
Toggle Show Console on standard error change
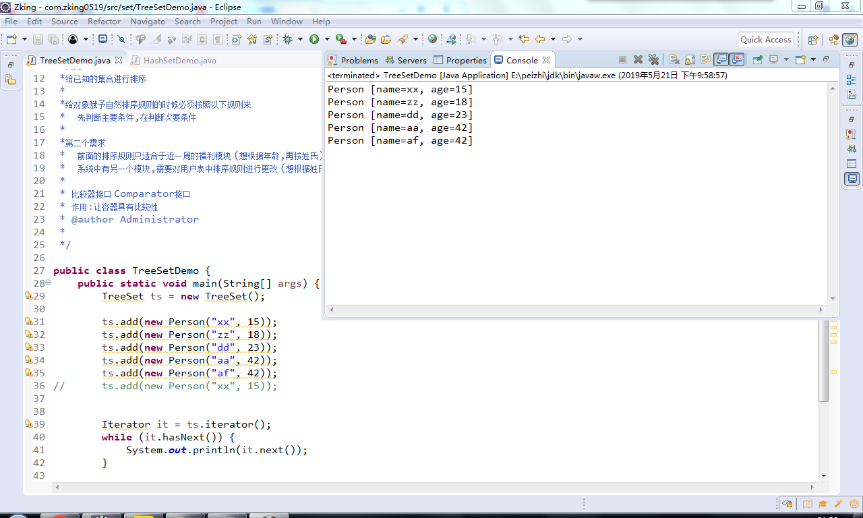click(737, 60)
